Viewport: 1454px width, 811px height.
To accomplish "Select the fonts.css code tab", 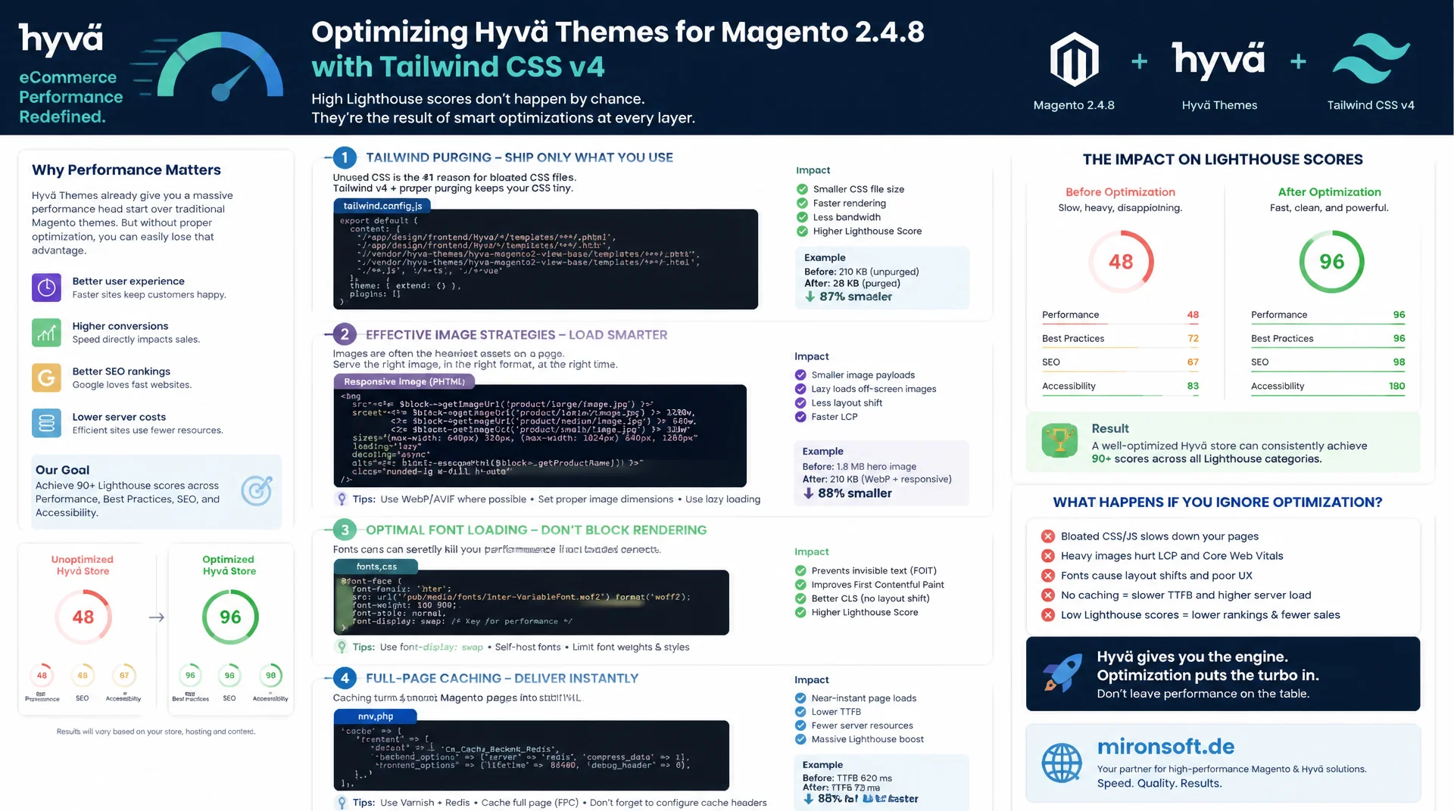I will pyautogui.click(x=376, y=566).
